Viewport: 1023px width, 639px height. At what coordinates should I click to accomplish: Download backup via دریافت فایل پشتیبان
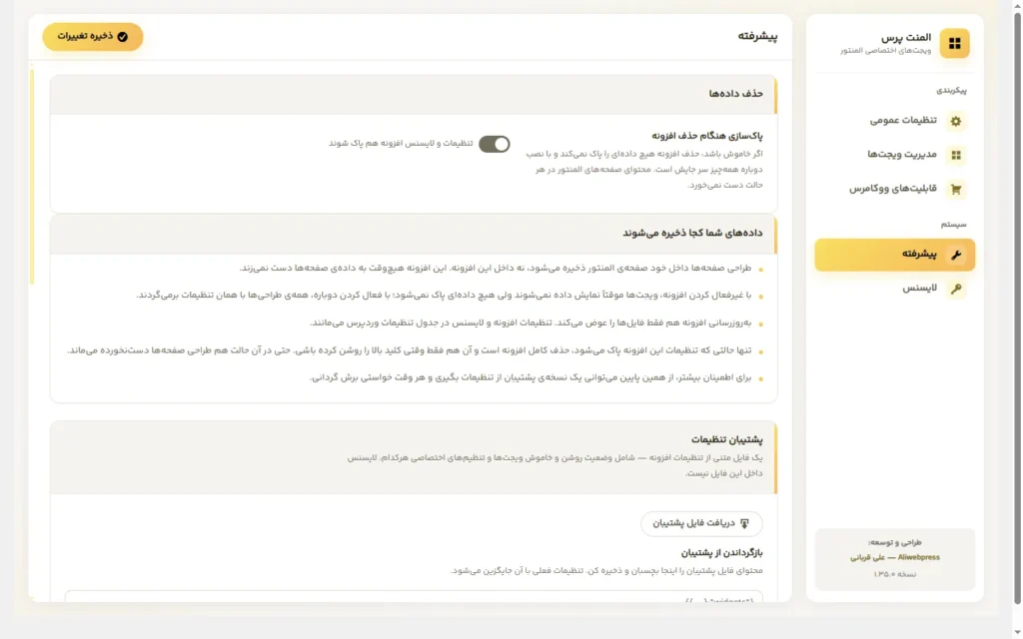(701, 523)
